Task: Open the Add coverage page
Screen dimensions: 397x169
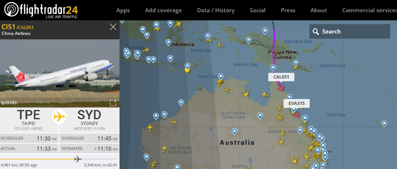Action: pyautogui.click(x=163, y=10)
